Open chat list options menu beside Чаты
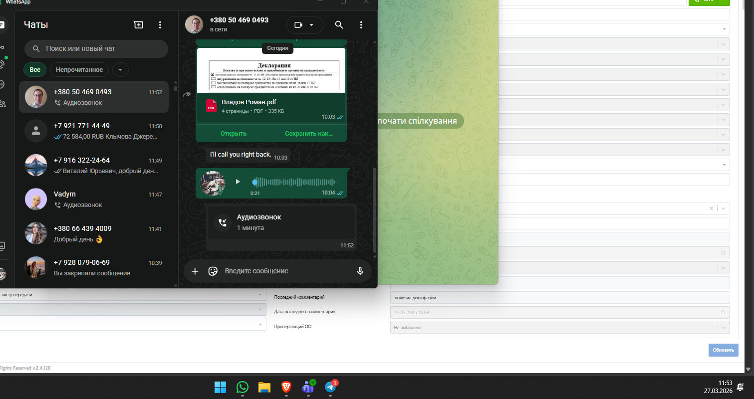This screenshot has height=399, width=754. (x=160, y=24)
